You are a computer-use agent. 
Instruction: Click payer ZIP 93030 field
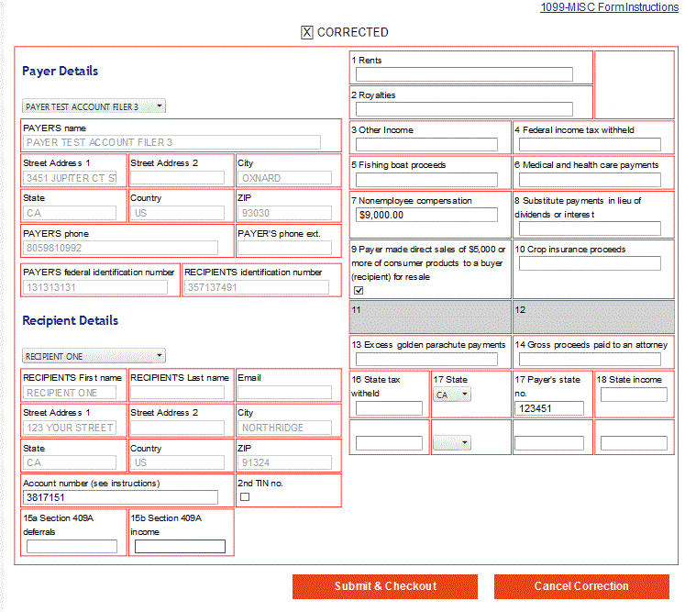tap(284, 213)
